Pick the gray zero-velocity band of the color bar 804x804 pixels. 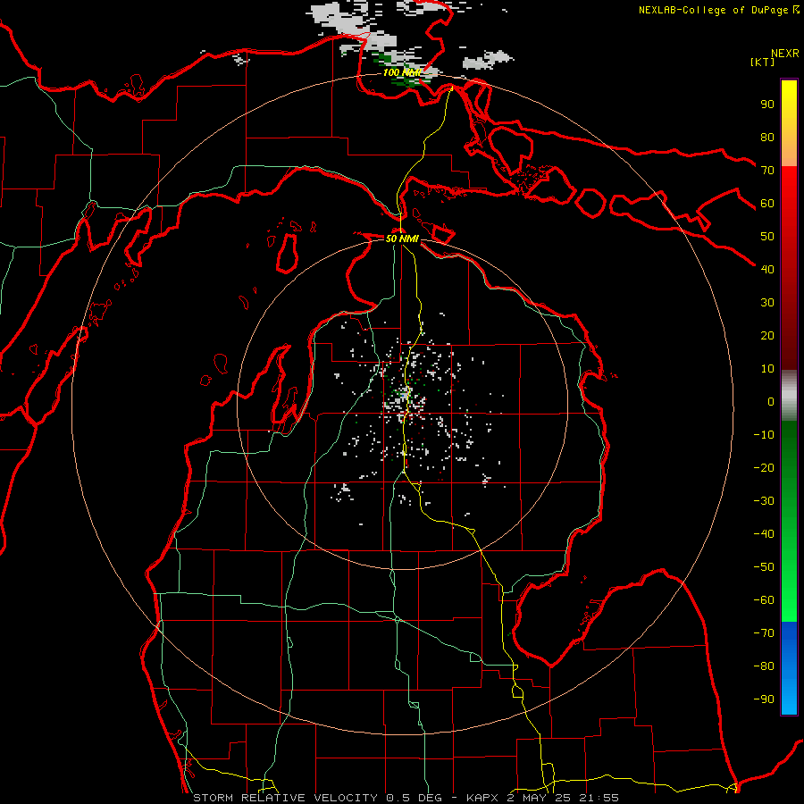789,395
